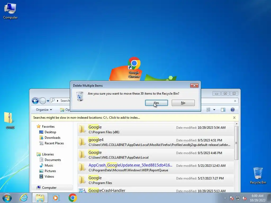This screenshot has width=271, height=203.
Task: Show hidden system tray icons
Action: [225, 198]
